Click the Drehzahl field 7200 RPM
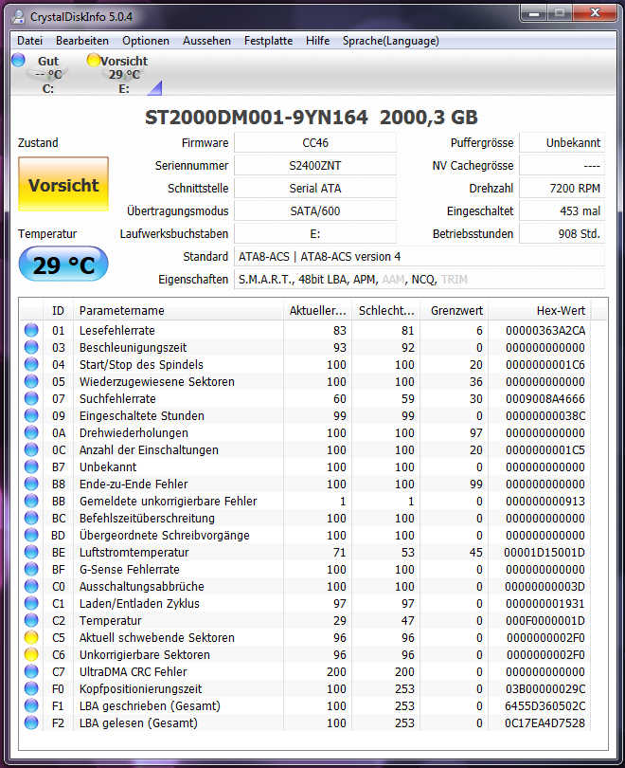This screenshot has width=625, height=768. pos(562,188)
